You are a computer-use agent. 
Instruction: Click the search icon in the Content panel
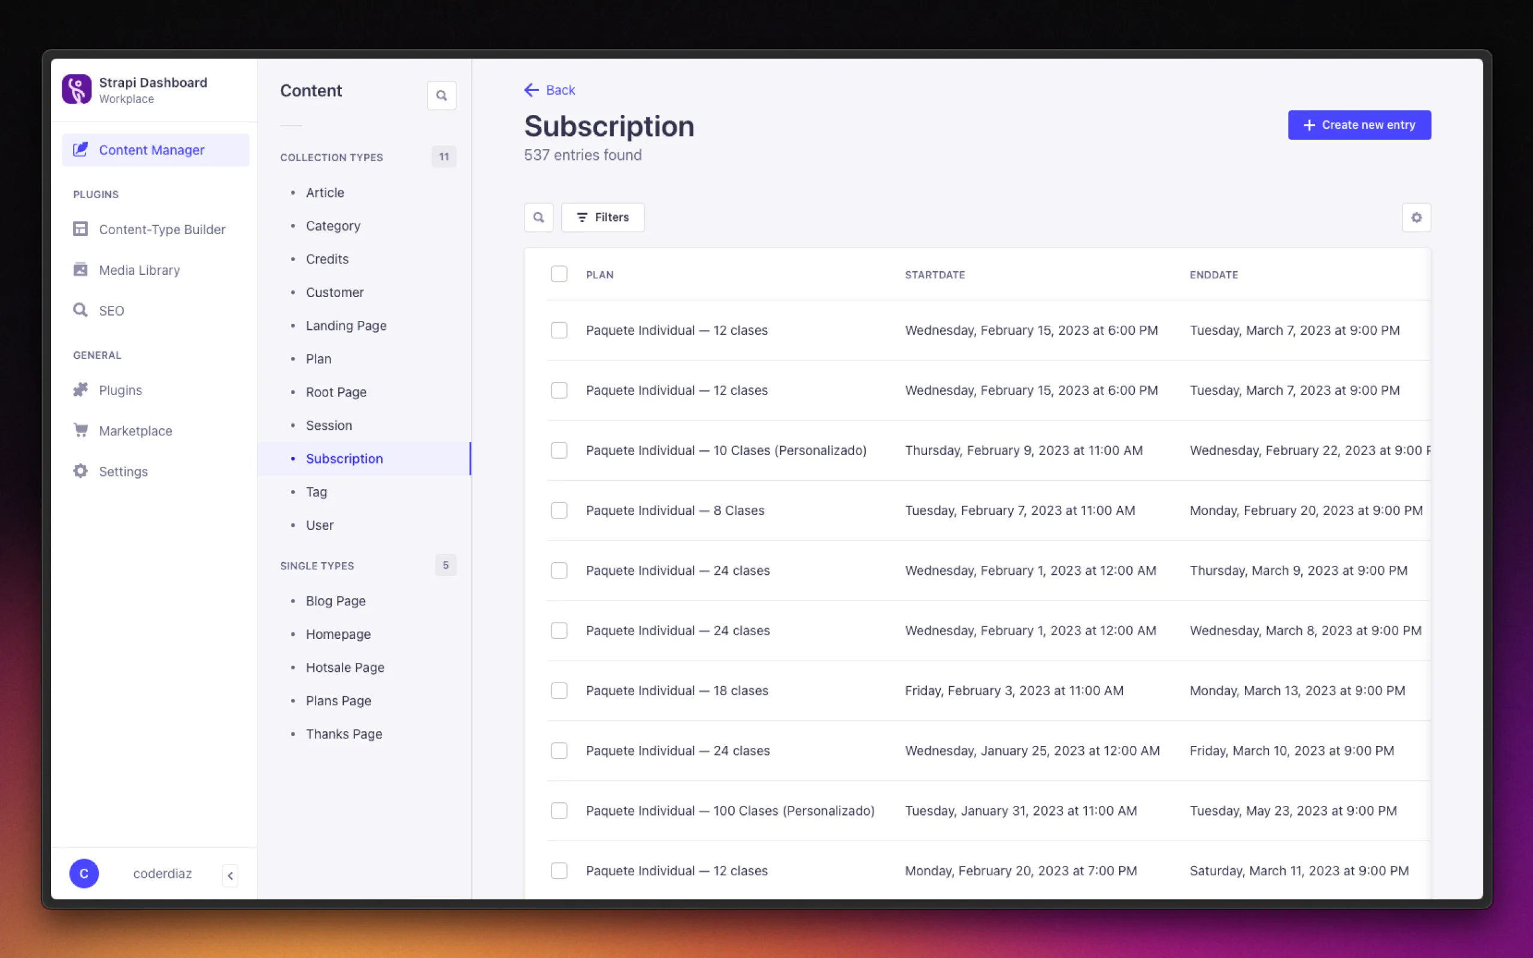pos(441,95)
